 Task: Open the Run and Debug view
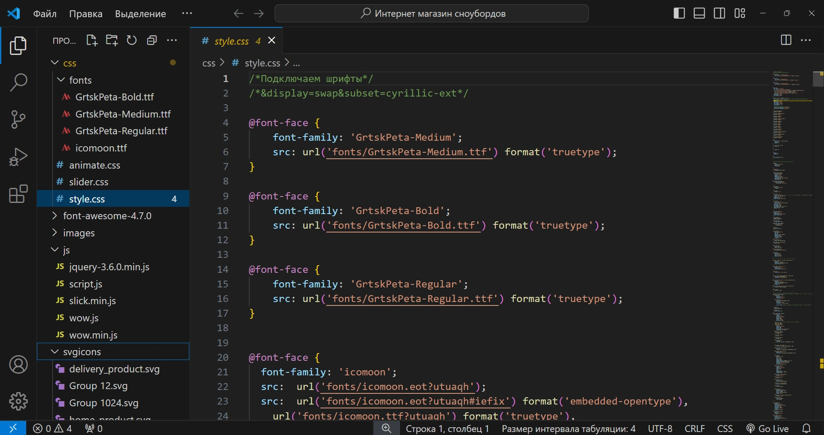coord(18,157)
